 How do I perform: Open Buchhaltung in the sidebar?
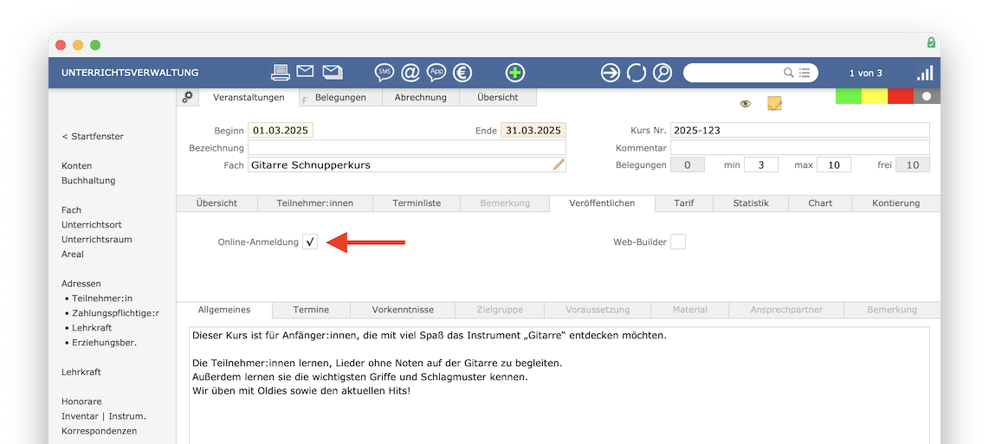coord(88,180)
